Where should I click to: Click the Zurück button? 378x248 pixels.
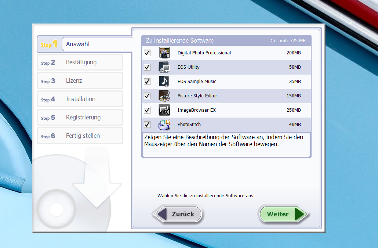click(178, 214)
